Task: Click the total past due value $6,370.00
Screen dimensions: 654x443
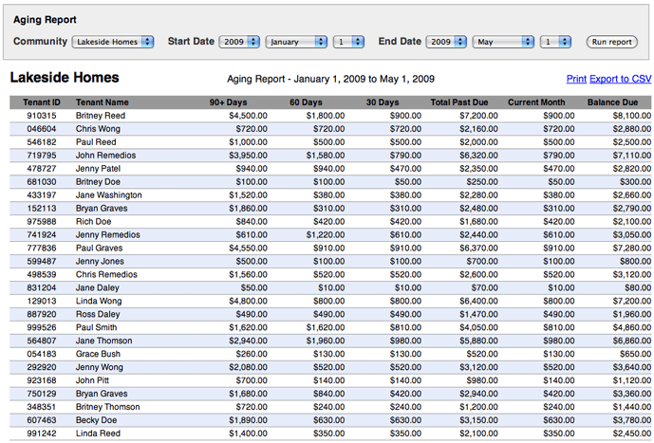Action: pyautogui.click(x=478, y=248)
